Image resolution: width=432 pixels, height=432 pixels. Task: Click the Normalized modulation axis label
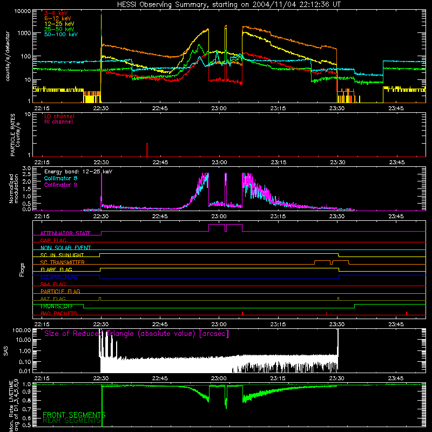click(13, 188)
